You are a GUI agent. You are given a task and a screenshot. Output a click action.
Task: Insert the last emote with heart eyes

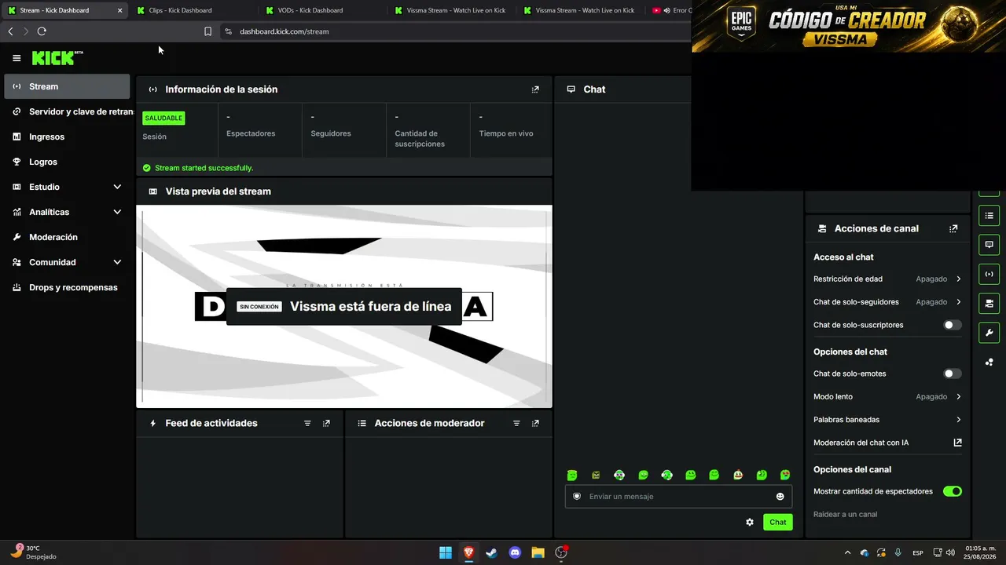[x=785, y=475]
